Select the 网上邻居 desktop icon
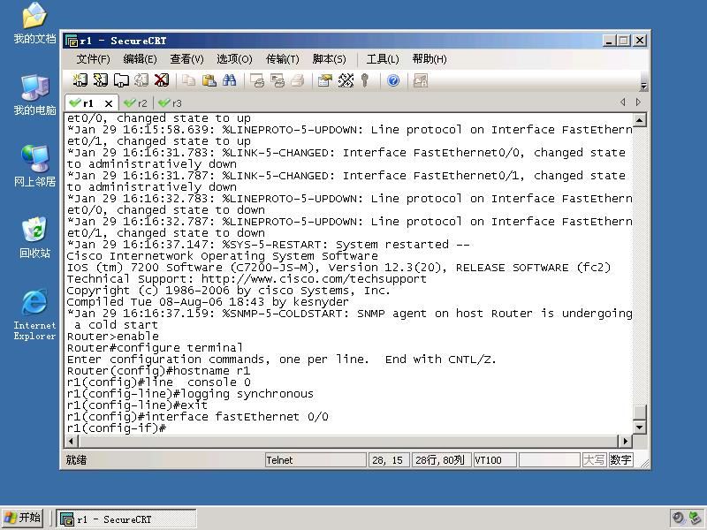707x530 pixels. 34,166
